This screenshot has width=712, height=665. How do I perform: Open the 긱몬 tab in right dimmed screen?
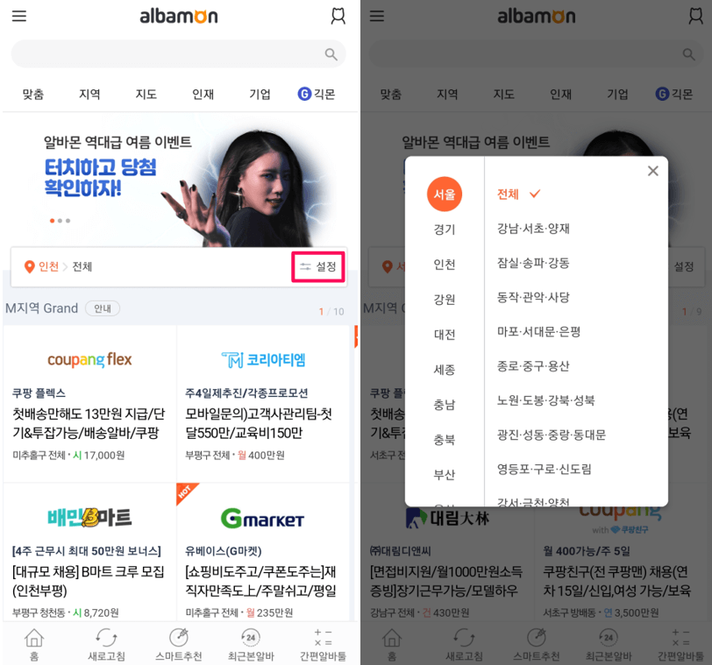coord(674,94)
